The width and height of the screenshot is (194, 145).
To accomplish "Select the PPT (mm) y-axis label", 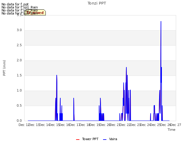I will tap(4, 68).
